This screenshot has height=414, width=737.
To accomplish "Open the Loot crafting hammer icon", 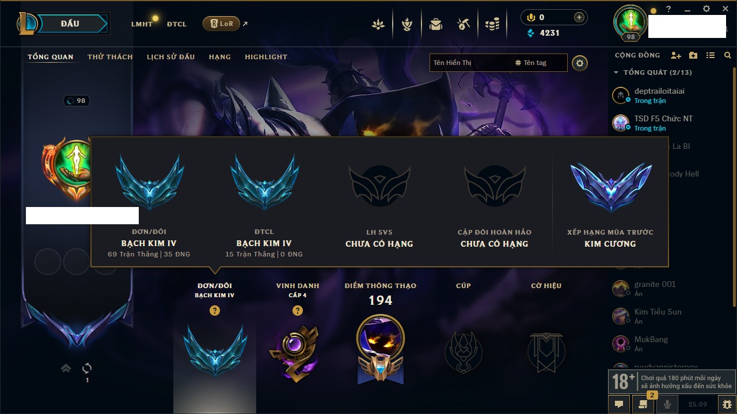I will [464, 24].
